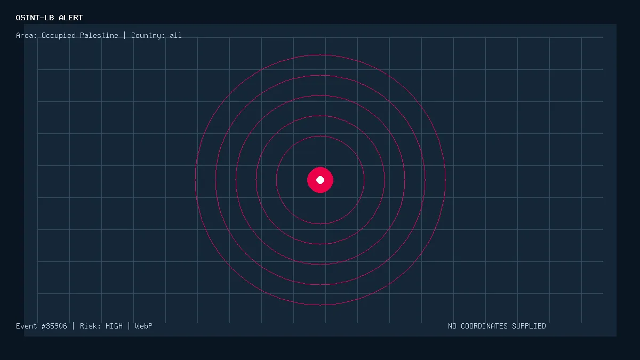This screenshot has width=640, height=360.
Task: Click the 'WebP' format label
Action: tap(143, 326)
